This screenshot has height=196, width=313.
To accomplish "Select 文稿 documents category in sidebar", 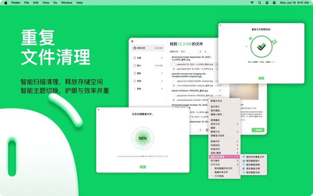I will pyautogui.click(x=148, y=58).
